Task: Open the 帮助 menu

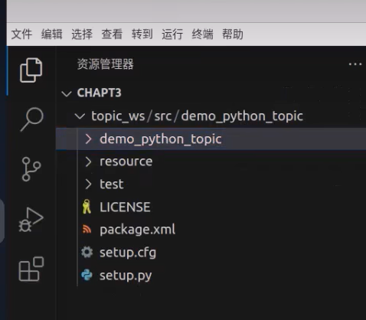Action: [233, 34]
